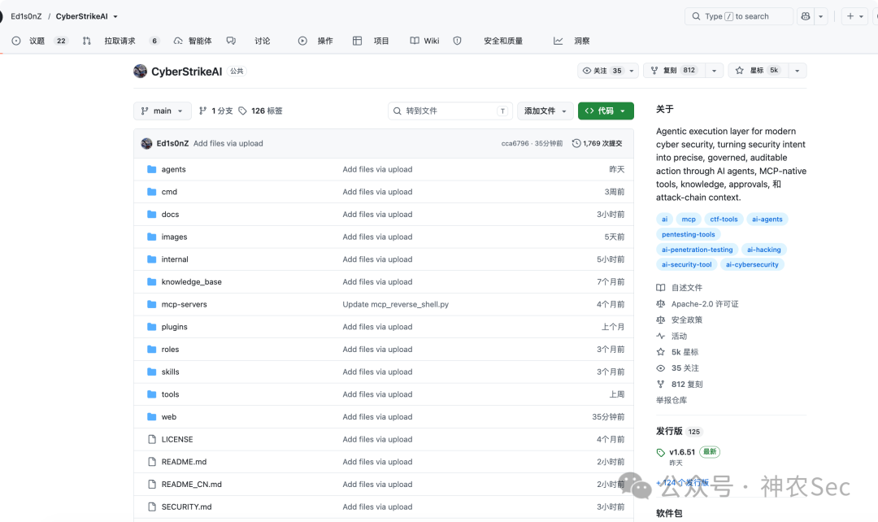Expand the star lists dropdown arrow
878x522 pixels.
coord(798,71)
